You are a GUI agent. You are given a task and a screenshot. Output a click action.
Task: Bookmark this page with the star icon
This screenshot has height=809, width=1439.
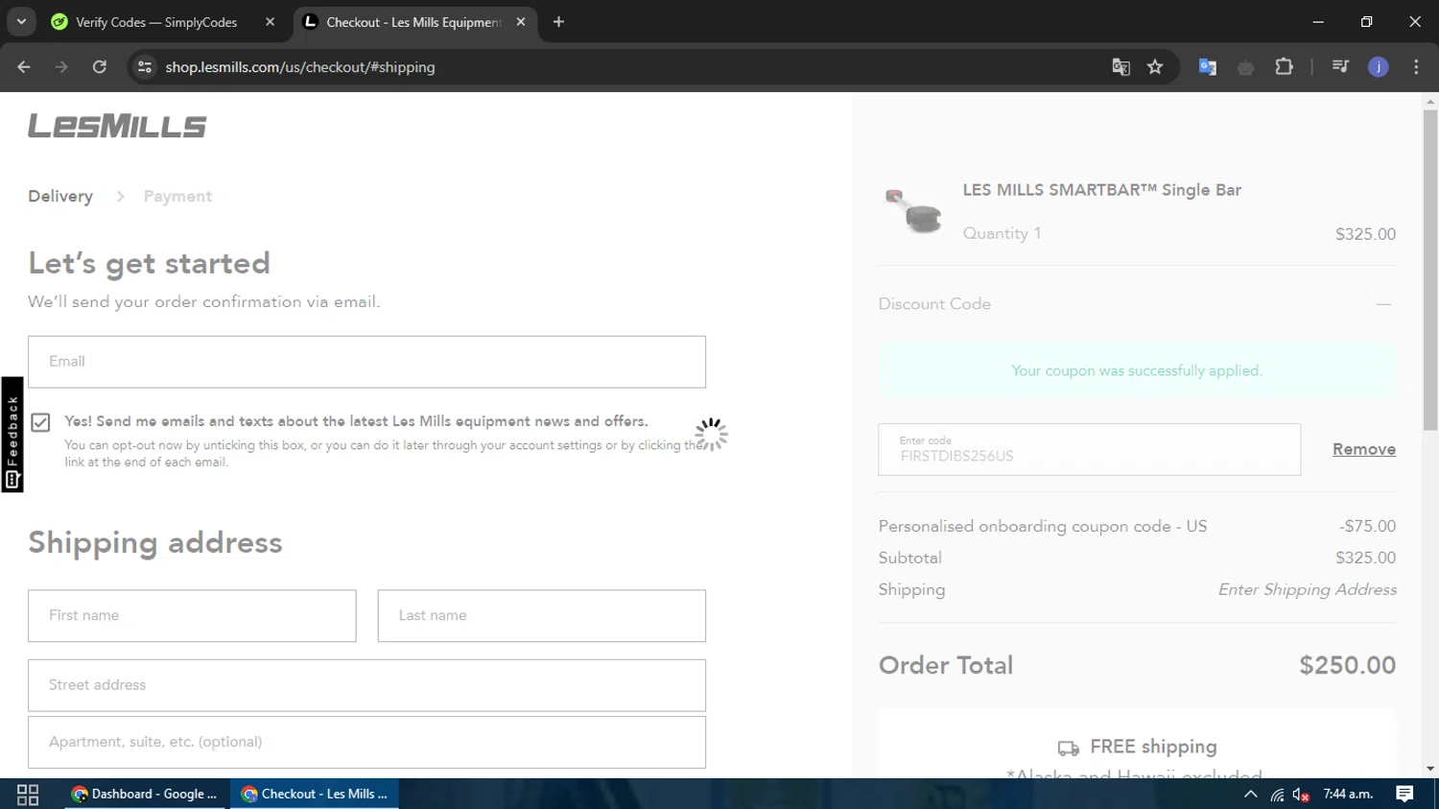1155,67
